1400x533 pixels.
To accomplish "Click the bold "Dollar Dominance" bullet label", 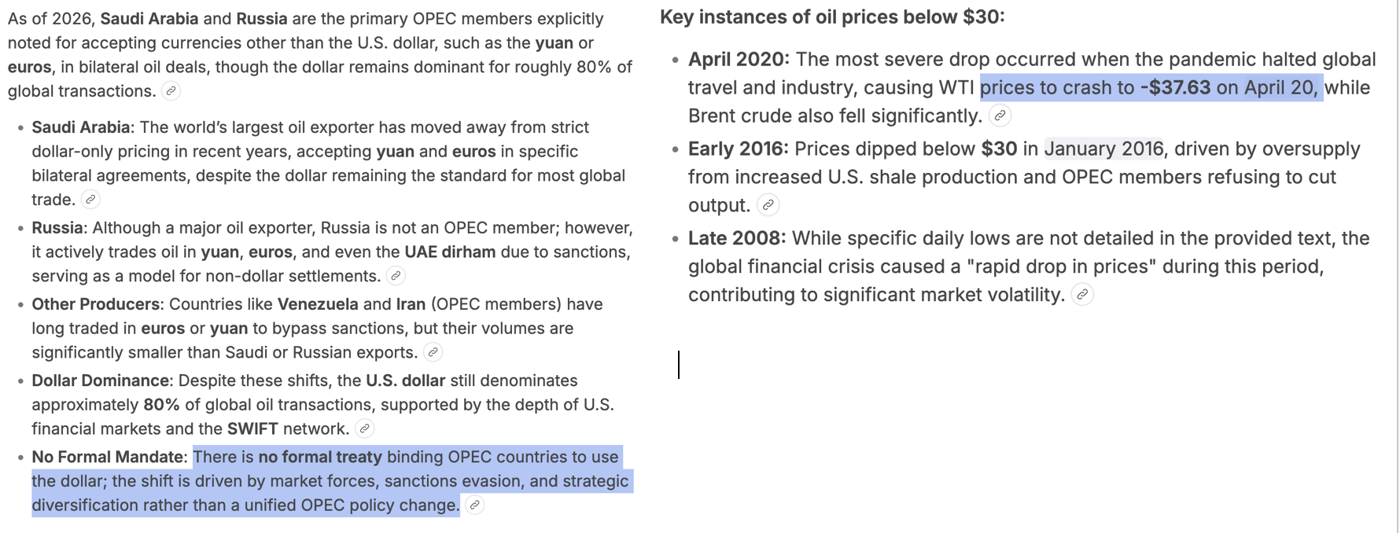I will [x=101, y=380].
